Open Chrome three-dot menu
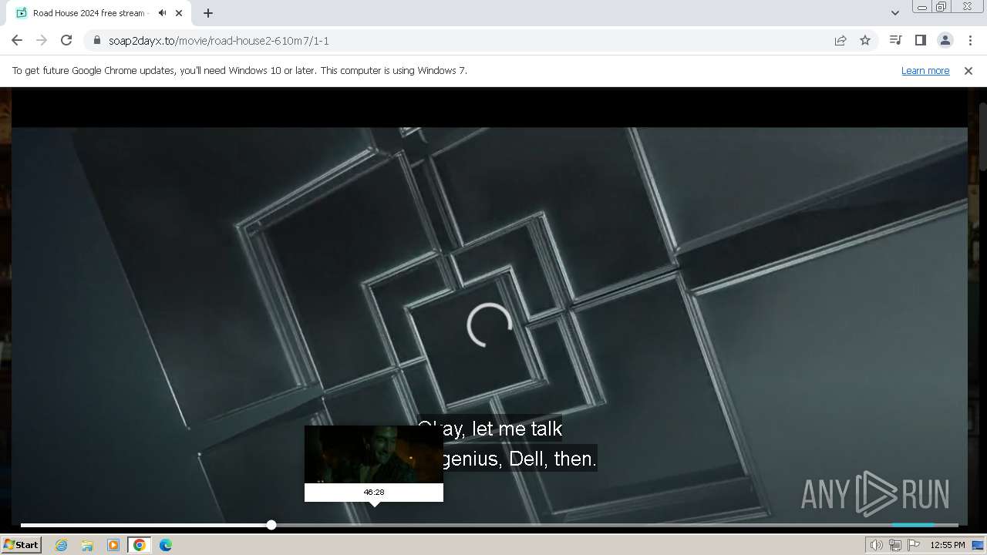Image resolution: width=987 pixels, height=555 pixels. [970, 40]
